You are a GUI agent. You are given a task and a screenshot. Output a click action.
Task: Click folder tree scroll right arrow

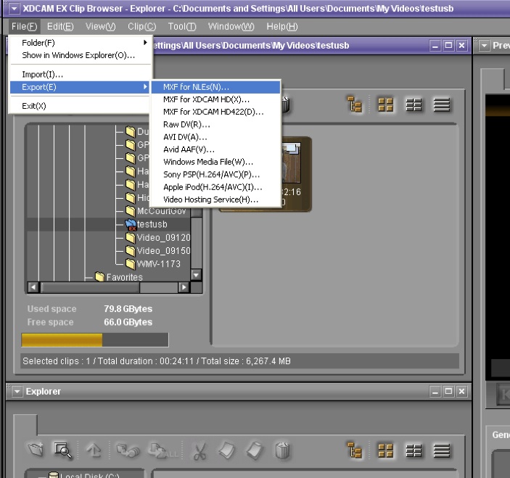click(184, 287)
